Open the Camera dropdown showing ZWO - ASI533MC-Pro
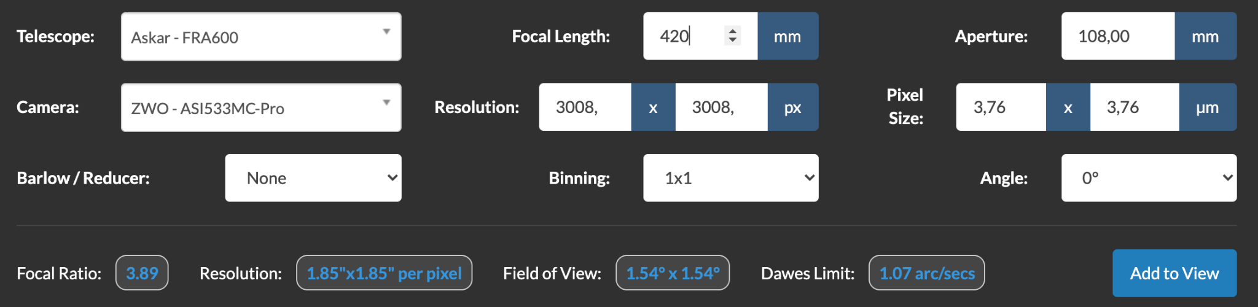1258x307 pixels. (x=261, y=107)
